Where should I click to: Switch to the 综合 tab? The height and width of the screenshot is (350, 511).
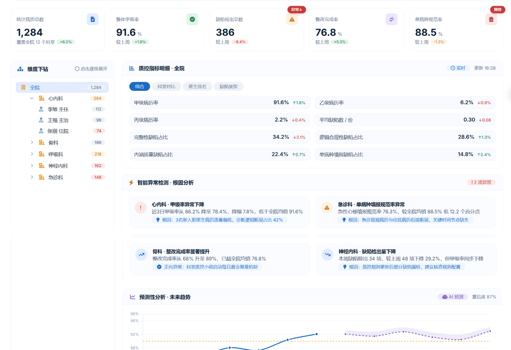[139, 87]
